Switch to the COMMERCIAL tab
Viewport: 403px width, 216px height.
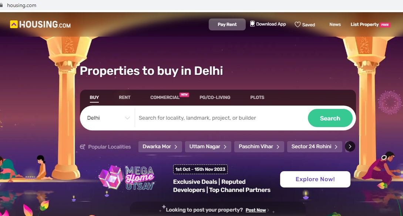(165, 97)
